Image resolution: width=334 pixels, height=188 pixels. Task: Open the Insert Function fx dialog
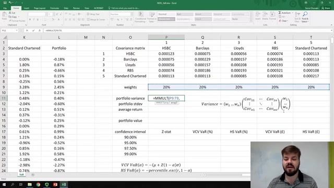[40, 30]
